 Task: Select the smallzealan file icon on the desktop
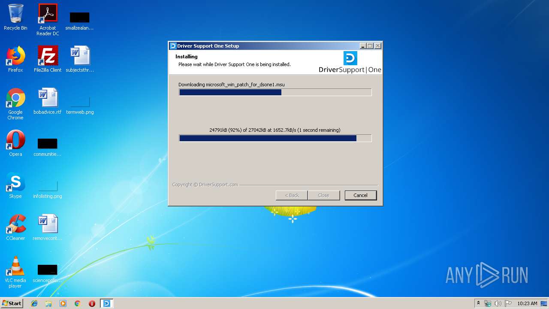click(x=79, y=21)
